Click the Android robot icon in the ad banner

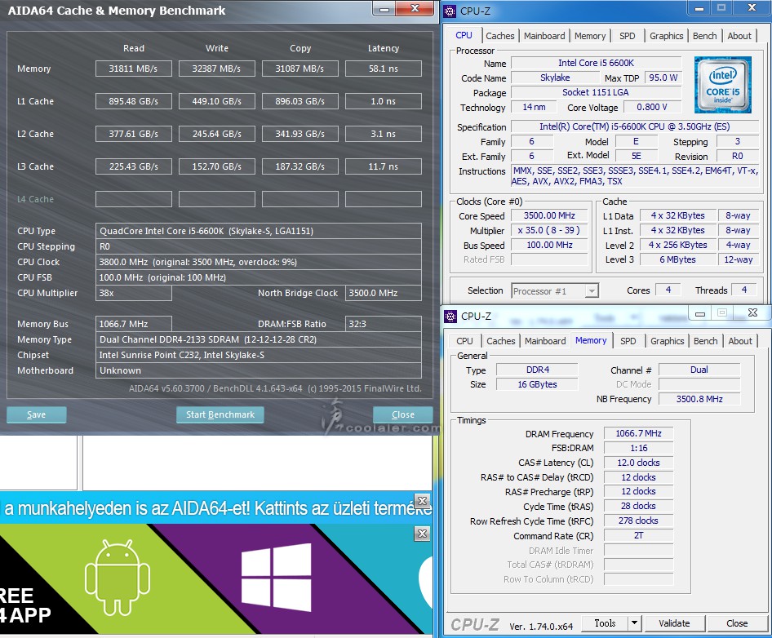[x=118, y=577]
